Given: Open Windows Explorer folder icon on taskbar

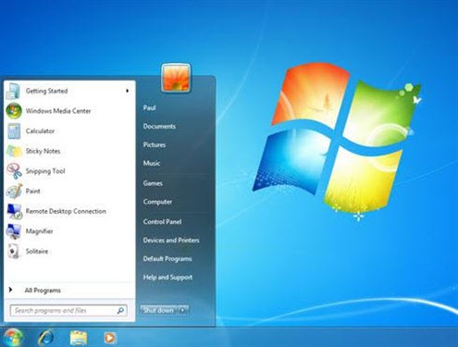Looking at the screenshot, I should (79, 338).
